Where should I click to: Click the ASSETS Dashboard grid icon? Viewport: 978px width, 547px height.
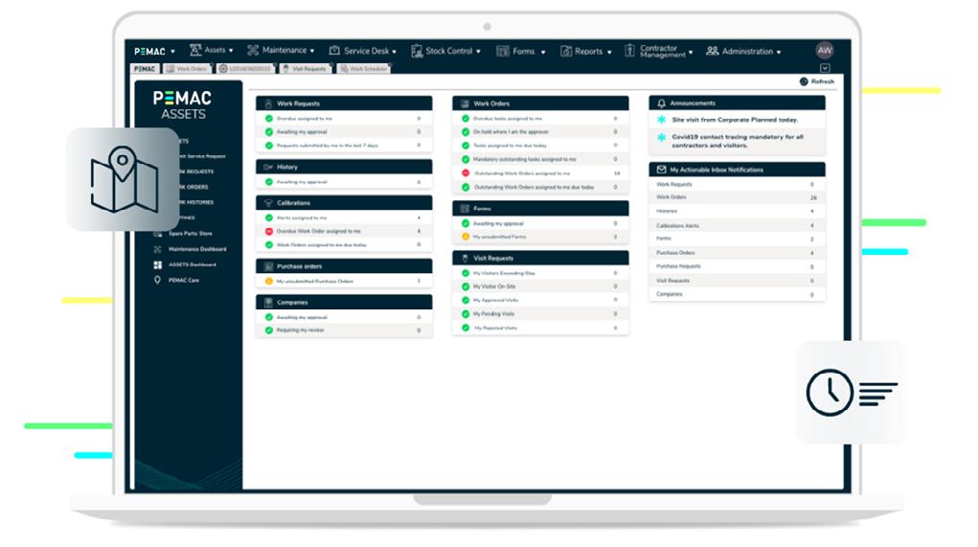click(x=157, y=264)
